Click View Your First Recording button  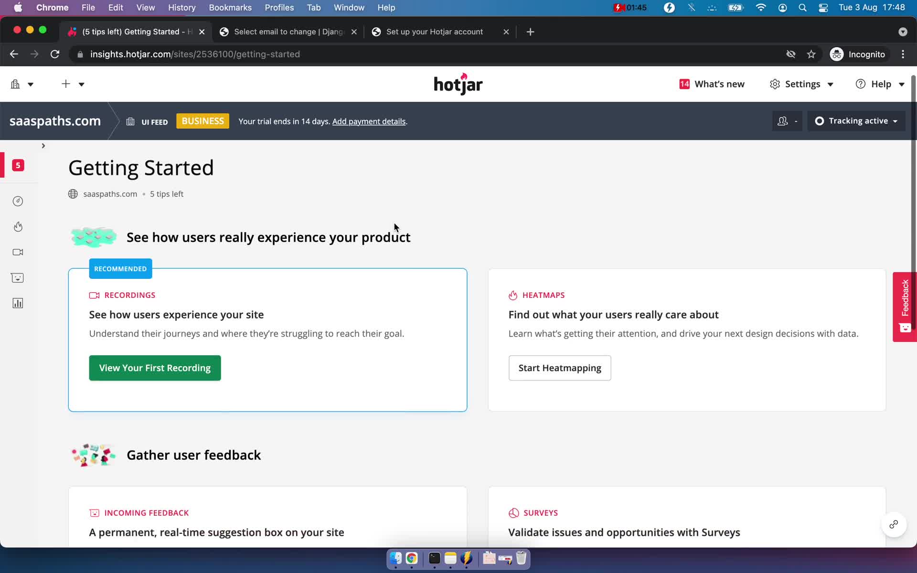pyautogui.click(x=154, y=368)
